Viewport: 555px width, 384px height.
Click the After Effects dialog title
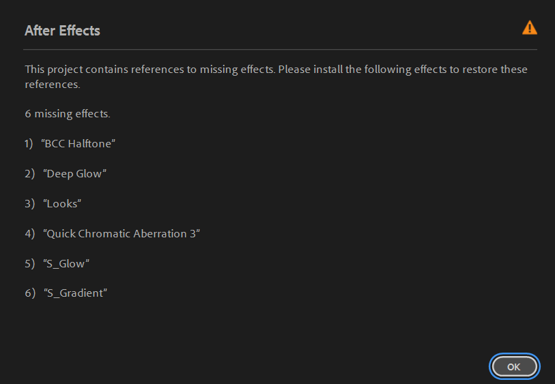tap(62, 31)
